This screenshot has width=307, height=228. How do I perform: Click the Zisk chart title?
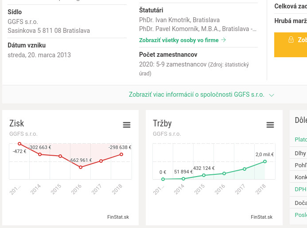pyautogui.click(x=17, y=123)
